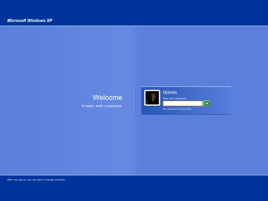Click the Grimm user name
This screenshot has height=201, width=268.
coord(170,92)
